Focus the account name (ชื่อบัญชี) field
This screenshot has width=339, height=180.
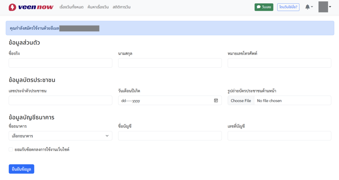tap(170, 136)
